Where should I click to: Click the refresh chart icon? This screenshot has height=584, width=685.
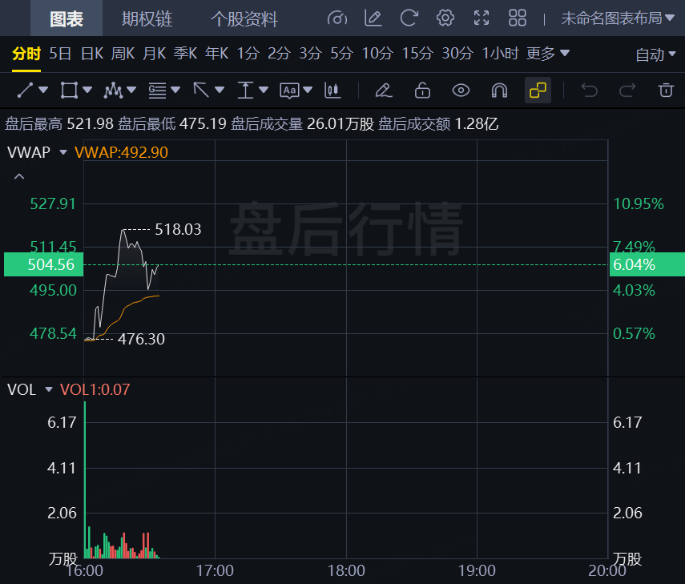point(409,18)
